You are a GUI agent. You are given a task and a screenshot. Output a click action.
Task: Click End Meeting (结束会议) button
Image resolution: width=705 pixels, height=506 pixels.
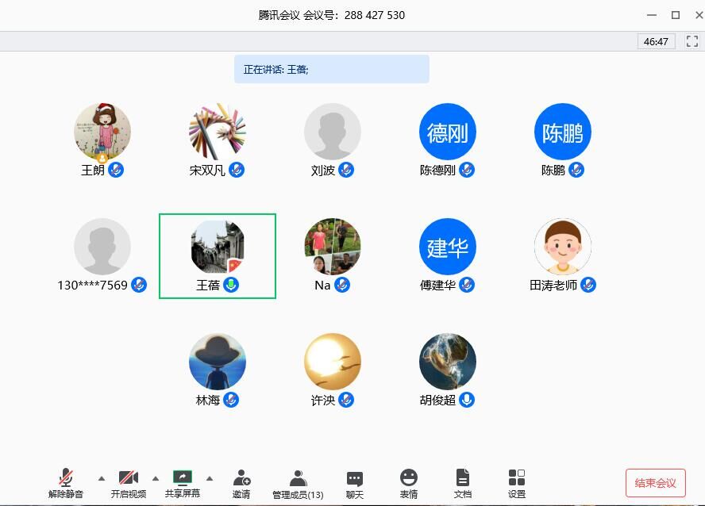point(655,483)
